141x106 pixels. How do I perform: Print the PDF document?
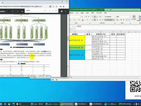pyautogui.click(x=62, y=11)
